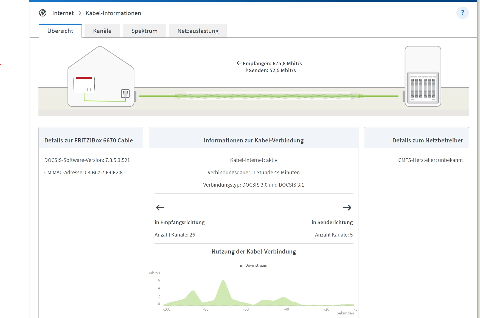Screen dimensions: 480x318
Task: Click the green coaxial cable graphic
Action: [x=269, y=96]
